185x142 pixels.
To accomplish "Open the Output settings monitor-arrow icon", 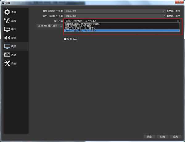I will 7,29.
